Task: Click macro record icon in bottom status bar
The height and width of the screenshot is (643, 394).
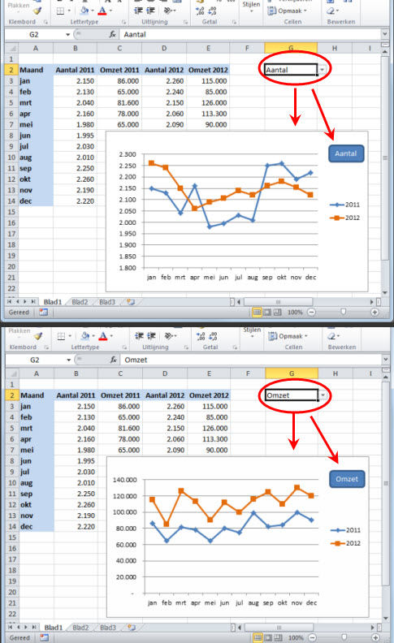Action: click(44, 637)
